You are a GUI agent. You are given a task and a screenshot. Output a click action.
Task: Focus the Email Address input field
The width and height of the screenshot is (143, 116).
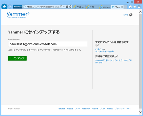click(47, 44)
